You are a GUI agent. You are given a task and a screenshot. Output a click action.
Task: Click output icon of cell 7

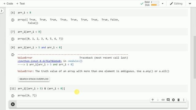13,39
